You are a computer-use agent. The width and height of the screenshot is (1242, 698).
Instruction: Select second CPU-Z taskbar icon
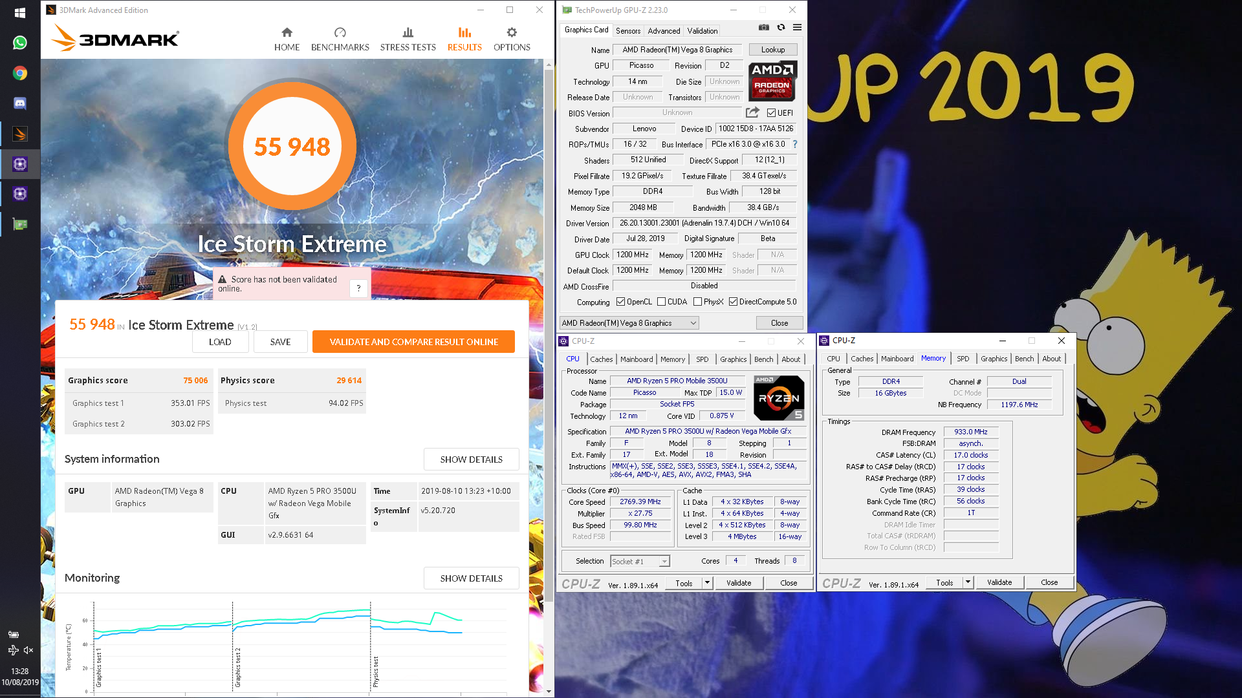pyautogui.click(x=20, y=194)
